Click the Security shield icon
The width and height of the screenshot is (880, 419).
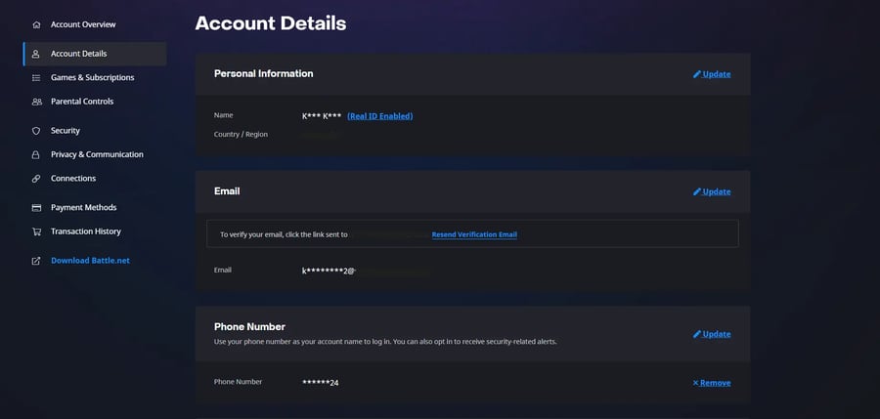[36, 131]
